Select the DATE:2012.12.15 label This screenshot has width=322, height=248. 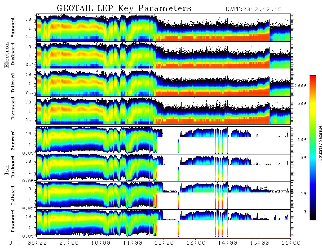[x=253, y=10]
